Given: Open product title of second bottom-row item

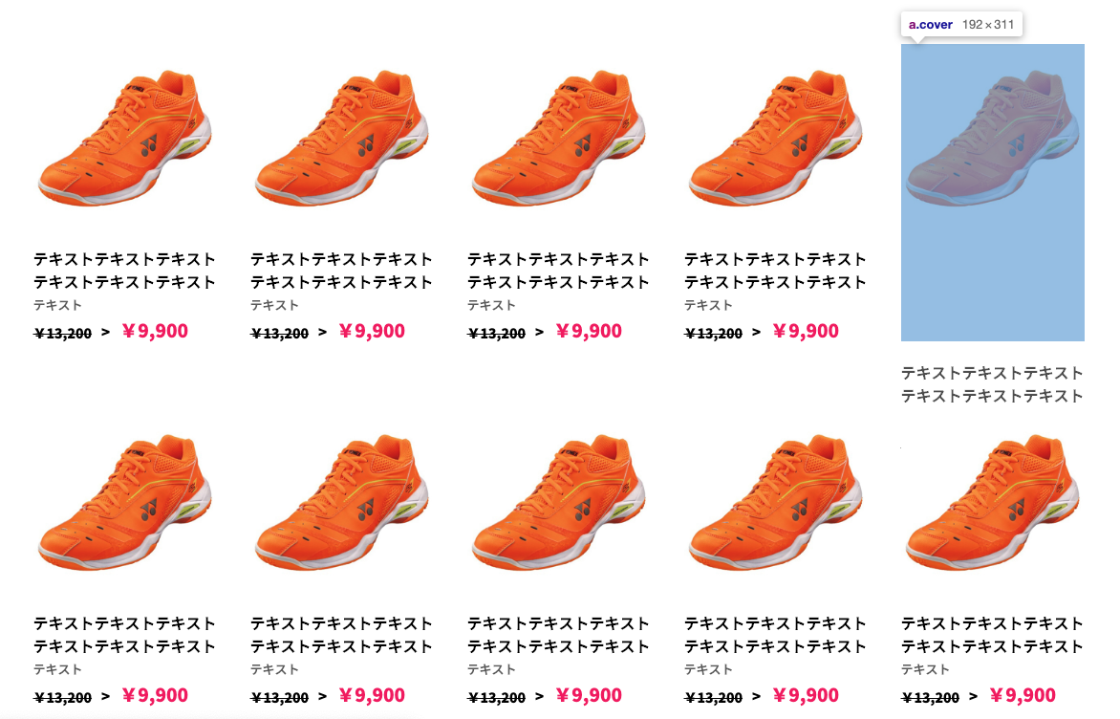Looking at the screenshot, I should (341, 635).
